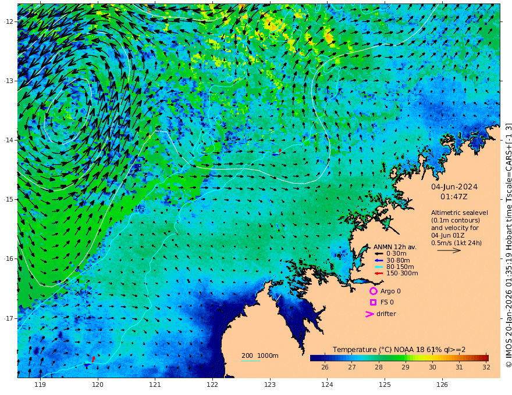Click the 'drifter' legend label
The height and width of the screenshot is (395, 512).
[386, 314]
